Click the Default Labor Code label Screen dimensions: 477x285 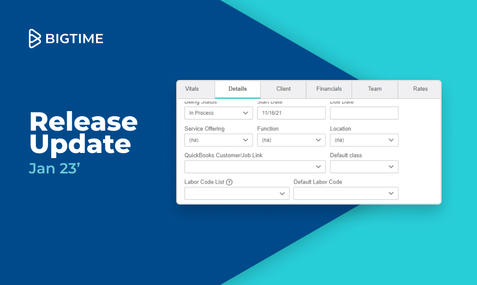click(x=318, y=182)
